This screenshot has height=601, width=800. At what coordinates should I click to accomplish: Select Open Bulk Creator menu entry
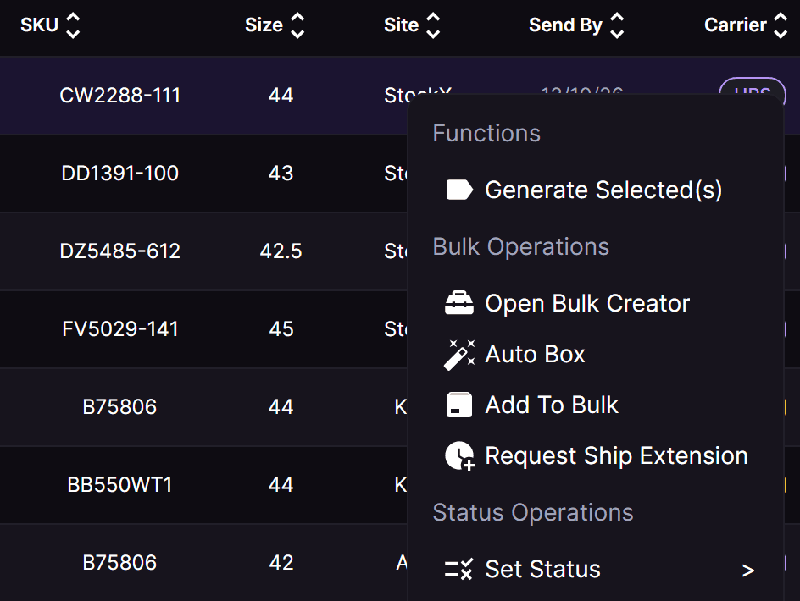click(x=596, y=303)
